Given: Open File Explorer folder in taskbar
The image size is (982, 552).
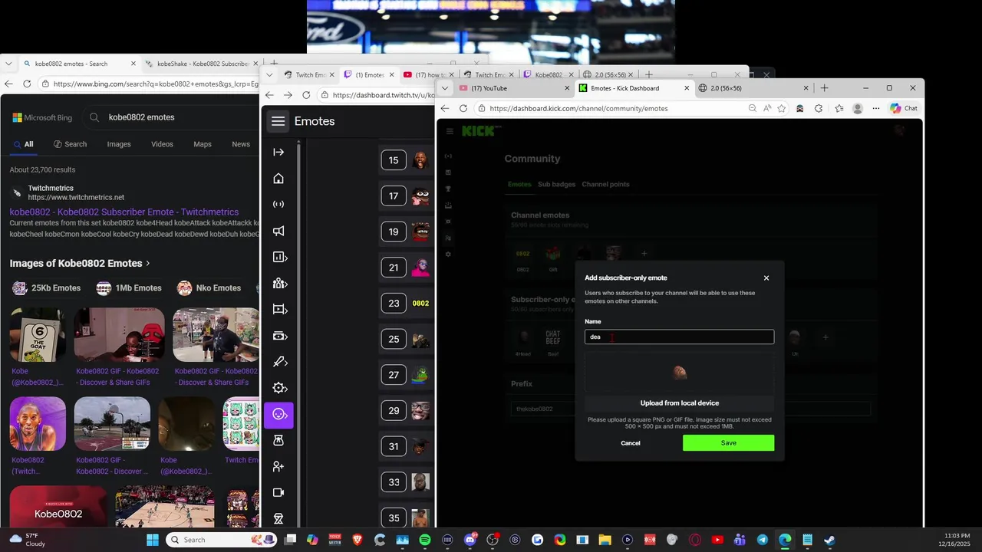Looking at the screenshot, I should click(605, 540).
